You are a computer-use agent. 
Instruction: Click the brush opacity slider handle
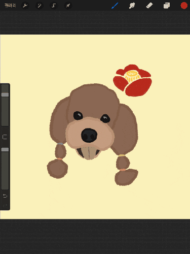pyautogui.click(x=5, y=149)
